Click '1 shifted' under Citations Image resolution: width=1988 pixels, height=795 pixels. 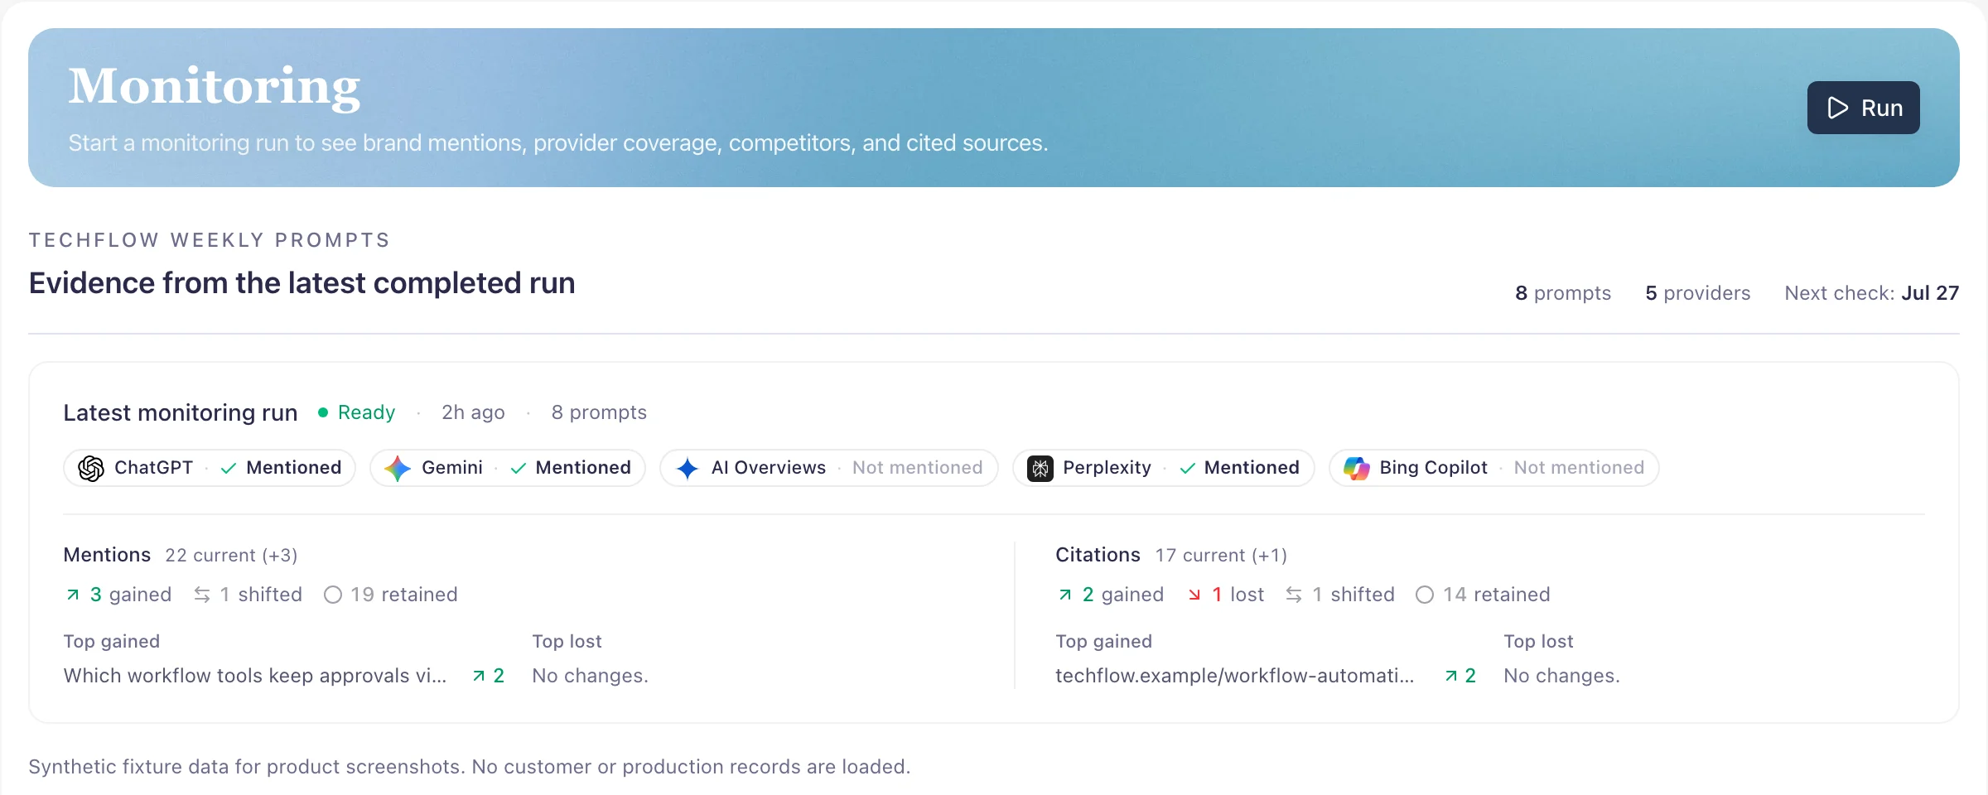[1353, 595]
